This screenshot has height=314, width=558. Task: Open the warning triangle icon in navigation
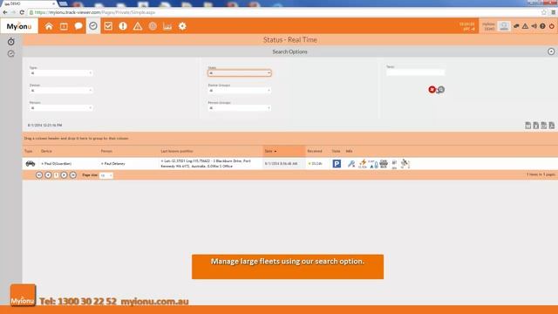138,26
